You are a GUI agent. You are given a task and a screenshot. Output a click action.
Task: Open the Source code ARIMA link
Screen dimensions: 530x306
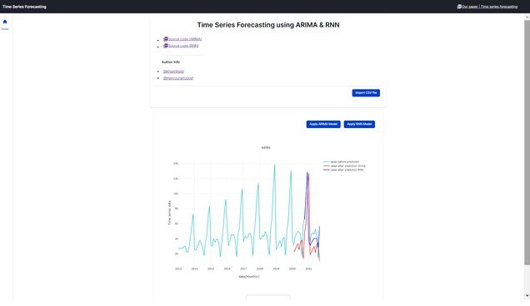tap(185, 39)
